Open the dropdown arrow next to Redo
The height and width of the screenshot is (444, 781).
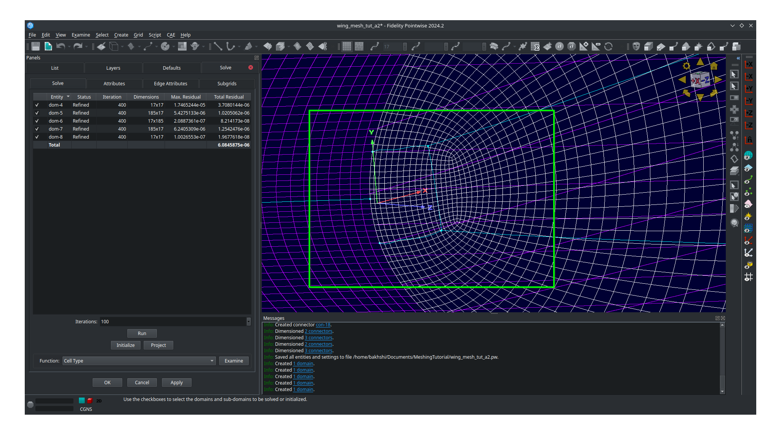[86, 46]
